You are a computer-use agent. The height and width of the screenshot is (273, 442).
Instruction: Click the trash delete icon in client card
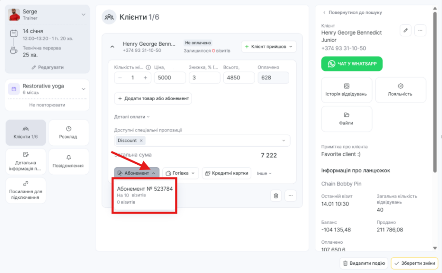click(x=276, y=196)
